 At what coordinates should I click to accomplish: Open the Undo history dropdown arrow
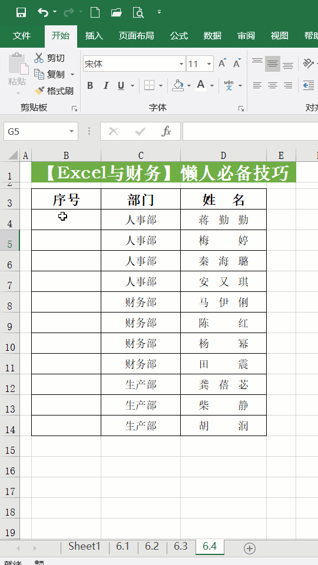55,12
